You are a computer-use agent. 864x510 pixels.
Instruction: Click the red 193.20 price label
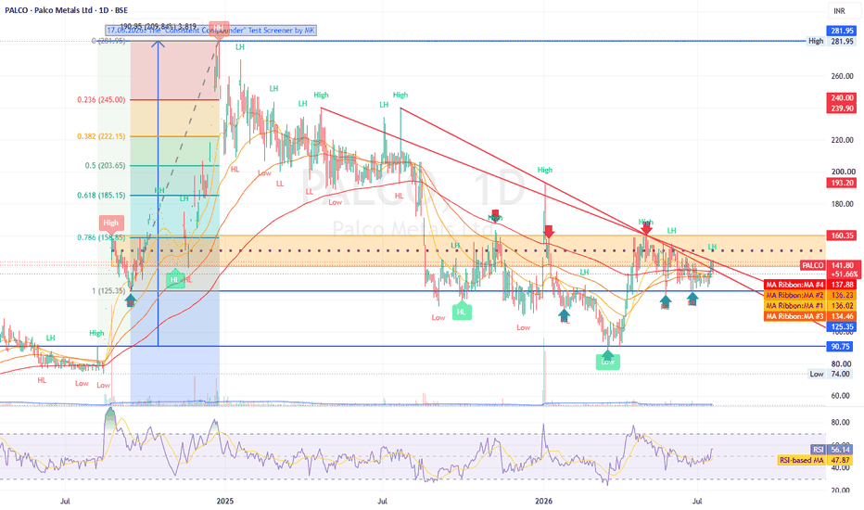point(841,183)
